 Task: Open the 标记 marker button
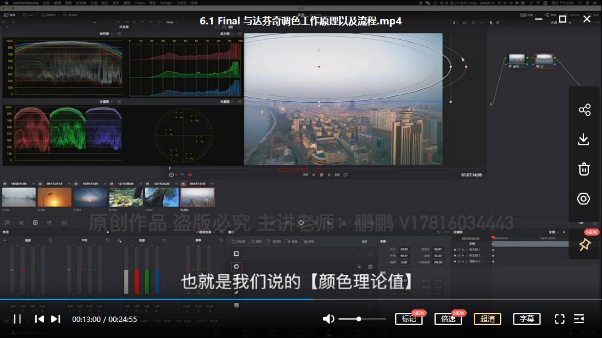tap(409, 319)
